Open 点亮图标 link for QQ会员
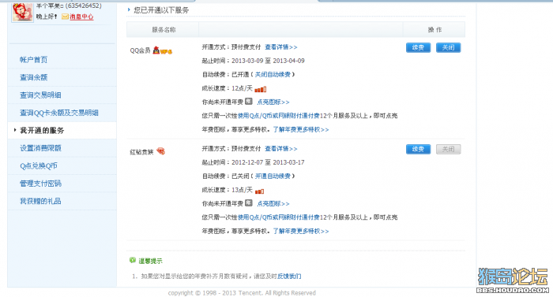This screenshot has height=297, width=553. pyautogui.click(x=273, y=102)
